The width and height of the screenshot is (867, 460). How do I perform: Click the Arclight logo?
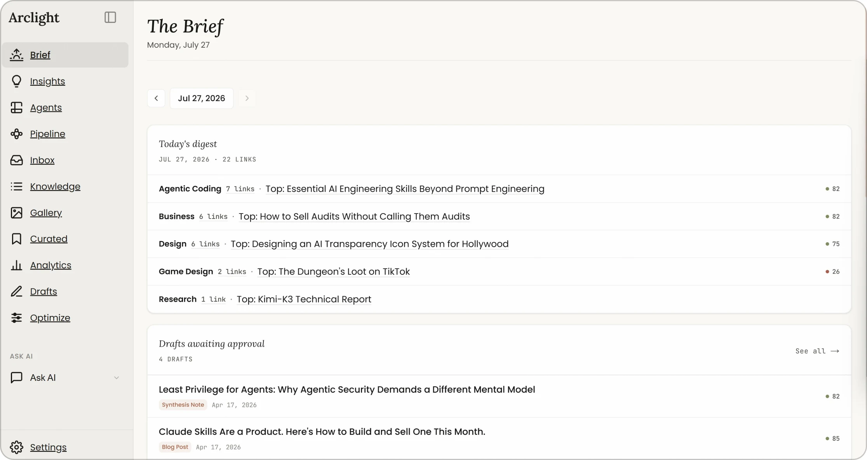click(34, 18)
